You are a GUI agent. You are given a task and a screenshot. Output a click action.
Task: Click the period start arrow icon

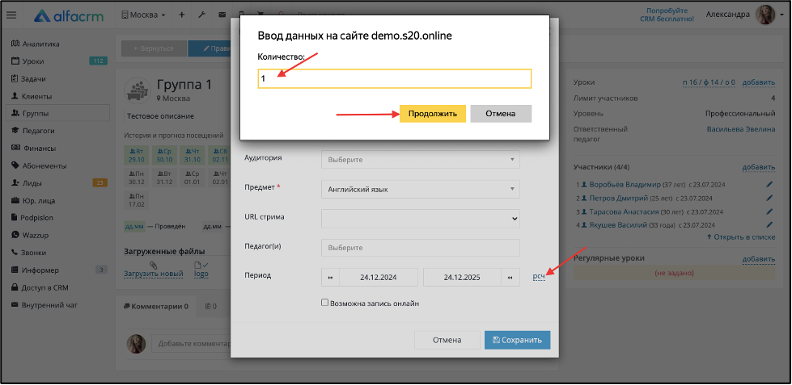tap(330, 277)
